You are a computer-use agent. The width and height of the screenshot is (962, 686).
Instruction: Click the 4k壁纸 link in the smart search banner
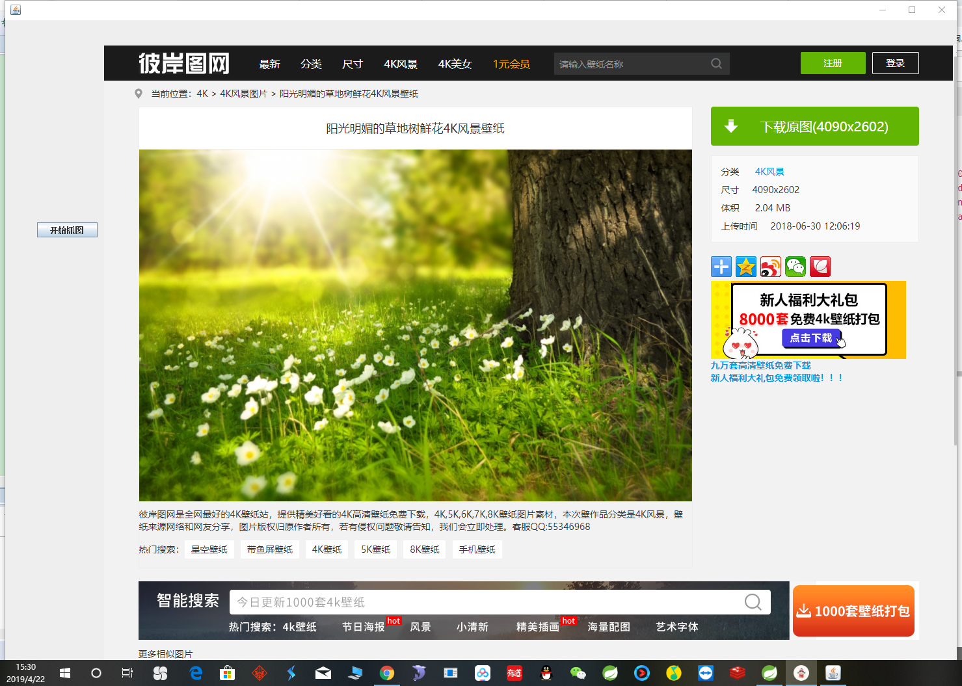coord(300,627)
